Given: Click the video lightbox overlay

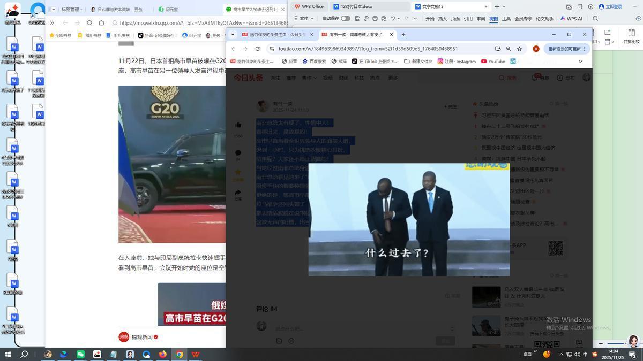Looking at the screenshot, I should tap(409, 220).
